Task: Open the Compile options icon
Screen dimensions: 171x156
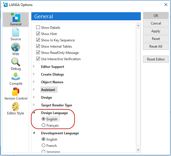Action: point(16,77)
